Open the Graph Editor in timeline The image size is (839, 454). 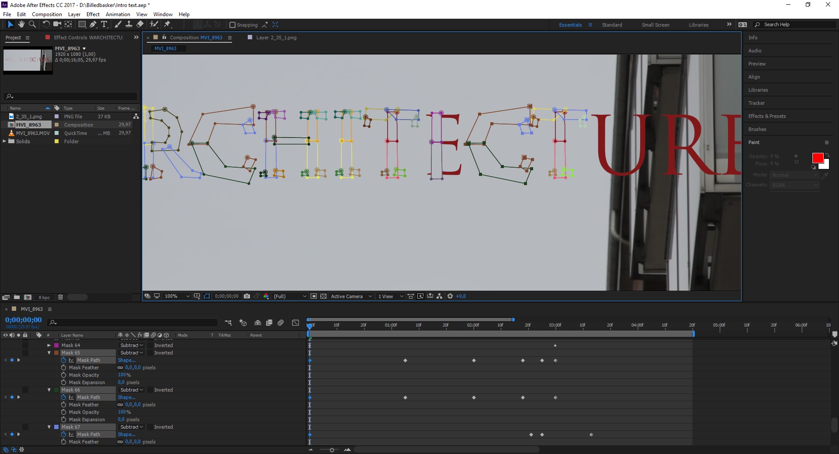(x=295, y=323)
